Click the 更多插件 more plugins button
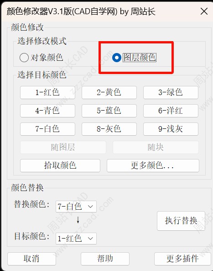The image size is (213, 271). [x=182, y=259]
